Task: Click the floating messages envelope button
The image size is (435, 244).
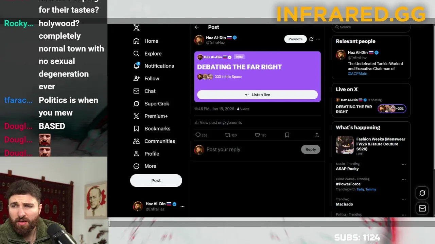Action: pos(422,208)
